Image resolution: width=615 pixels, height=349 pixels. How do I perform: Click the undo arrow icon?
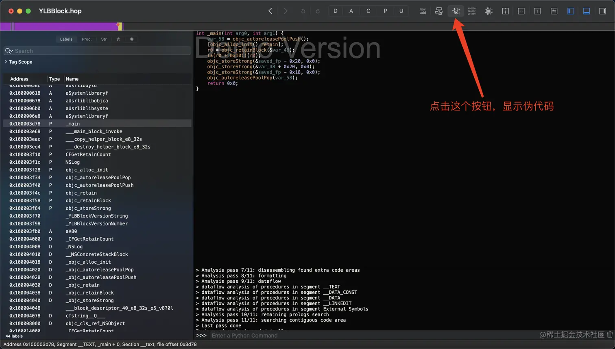click(x=303, y=11)
